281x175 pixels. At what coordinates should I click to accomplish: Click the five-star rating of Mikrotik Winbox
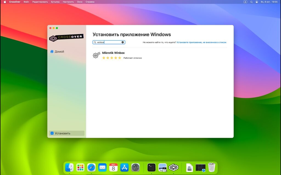(x=112, y=58)
